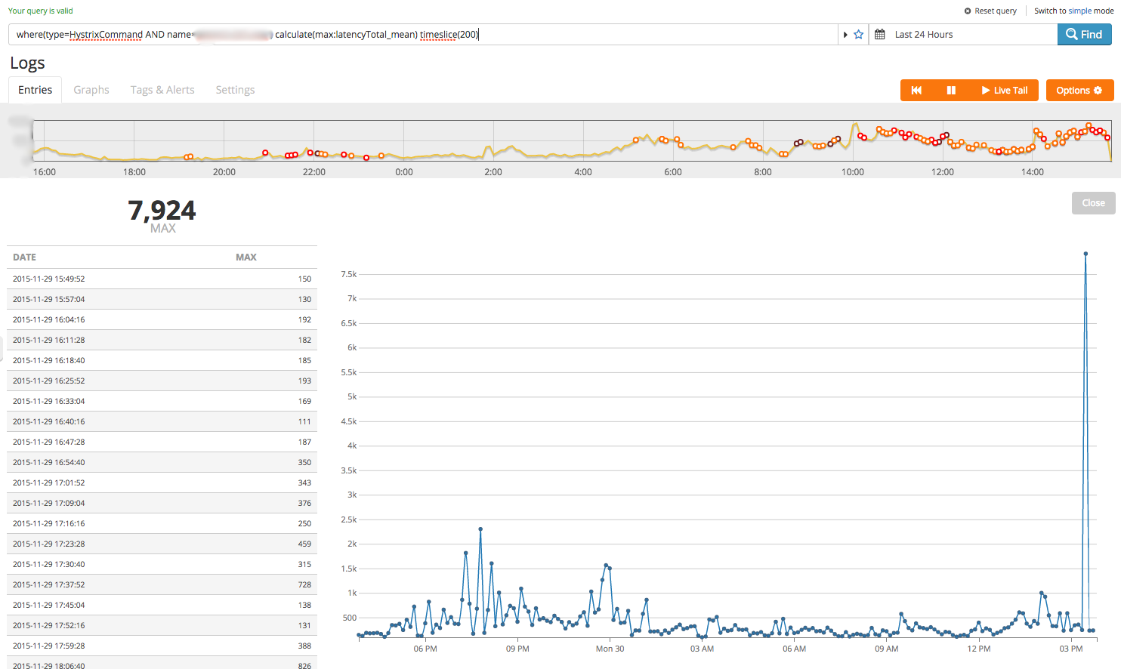The height and width of the screenshot is (669, 1121).
Task: Open the Tags & Alerts tab
Action: (x=162, y=90)
